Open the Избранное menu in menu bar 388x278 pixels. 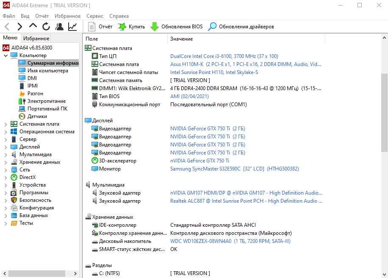click(67, 16)
